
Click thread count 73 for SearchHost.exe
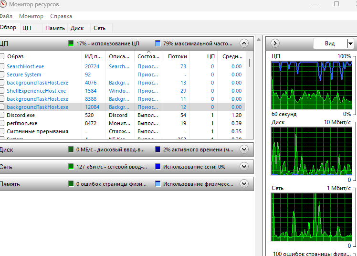tap(183, 66)
